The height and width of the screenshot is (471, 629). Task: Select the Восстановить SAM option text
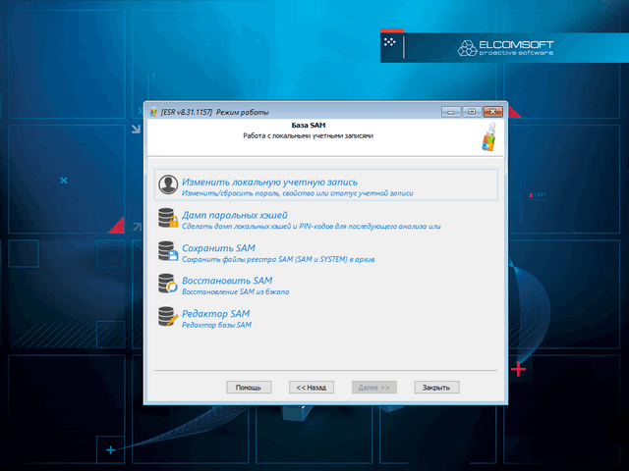pos(227,281)
